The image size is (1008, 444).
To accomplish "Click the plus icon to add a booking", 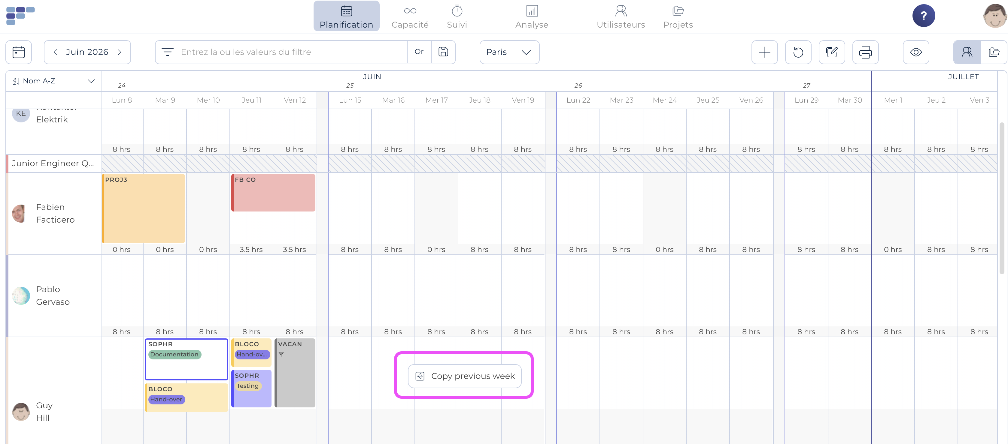I will pos(764,52).
